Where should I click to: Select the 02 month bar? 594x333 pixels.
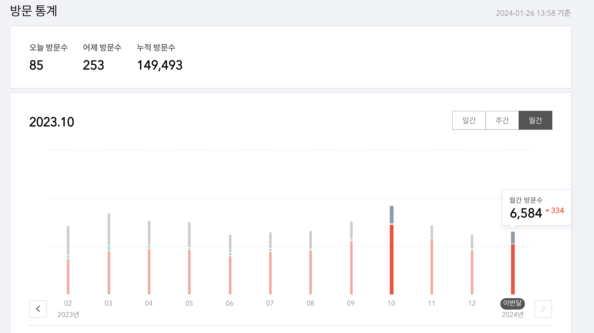click(68, 260)
